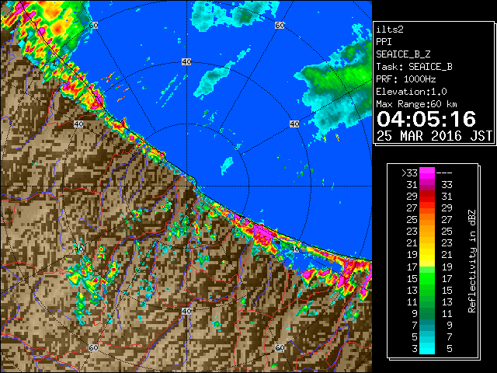This screenshot has width=497, height=373.
Task: Click the 'Max Range:60 km' line
Action: click(x=416, y=104)
